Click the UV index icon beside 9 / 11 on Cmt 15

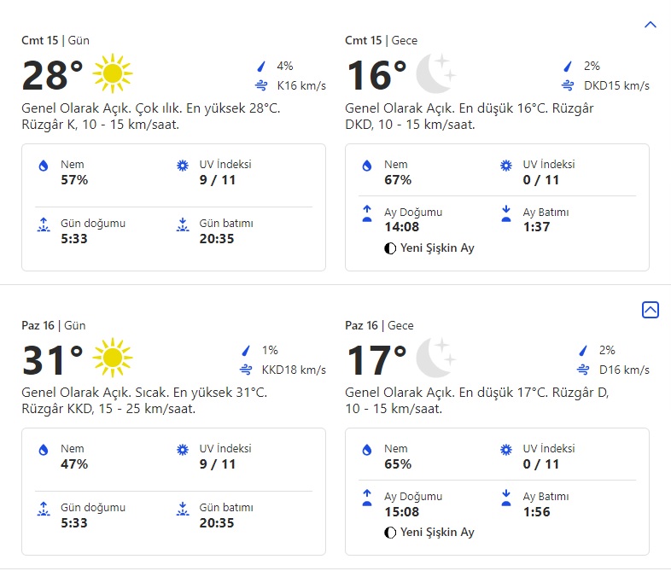[x=182, y=166]
